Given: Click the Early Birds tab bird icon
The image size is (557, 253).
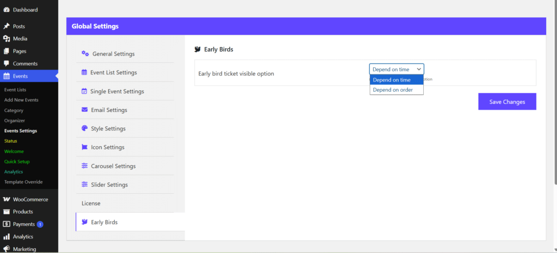Looking at the screenshot, I should tap(84, 222).
